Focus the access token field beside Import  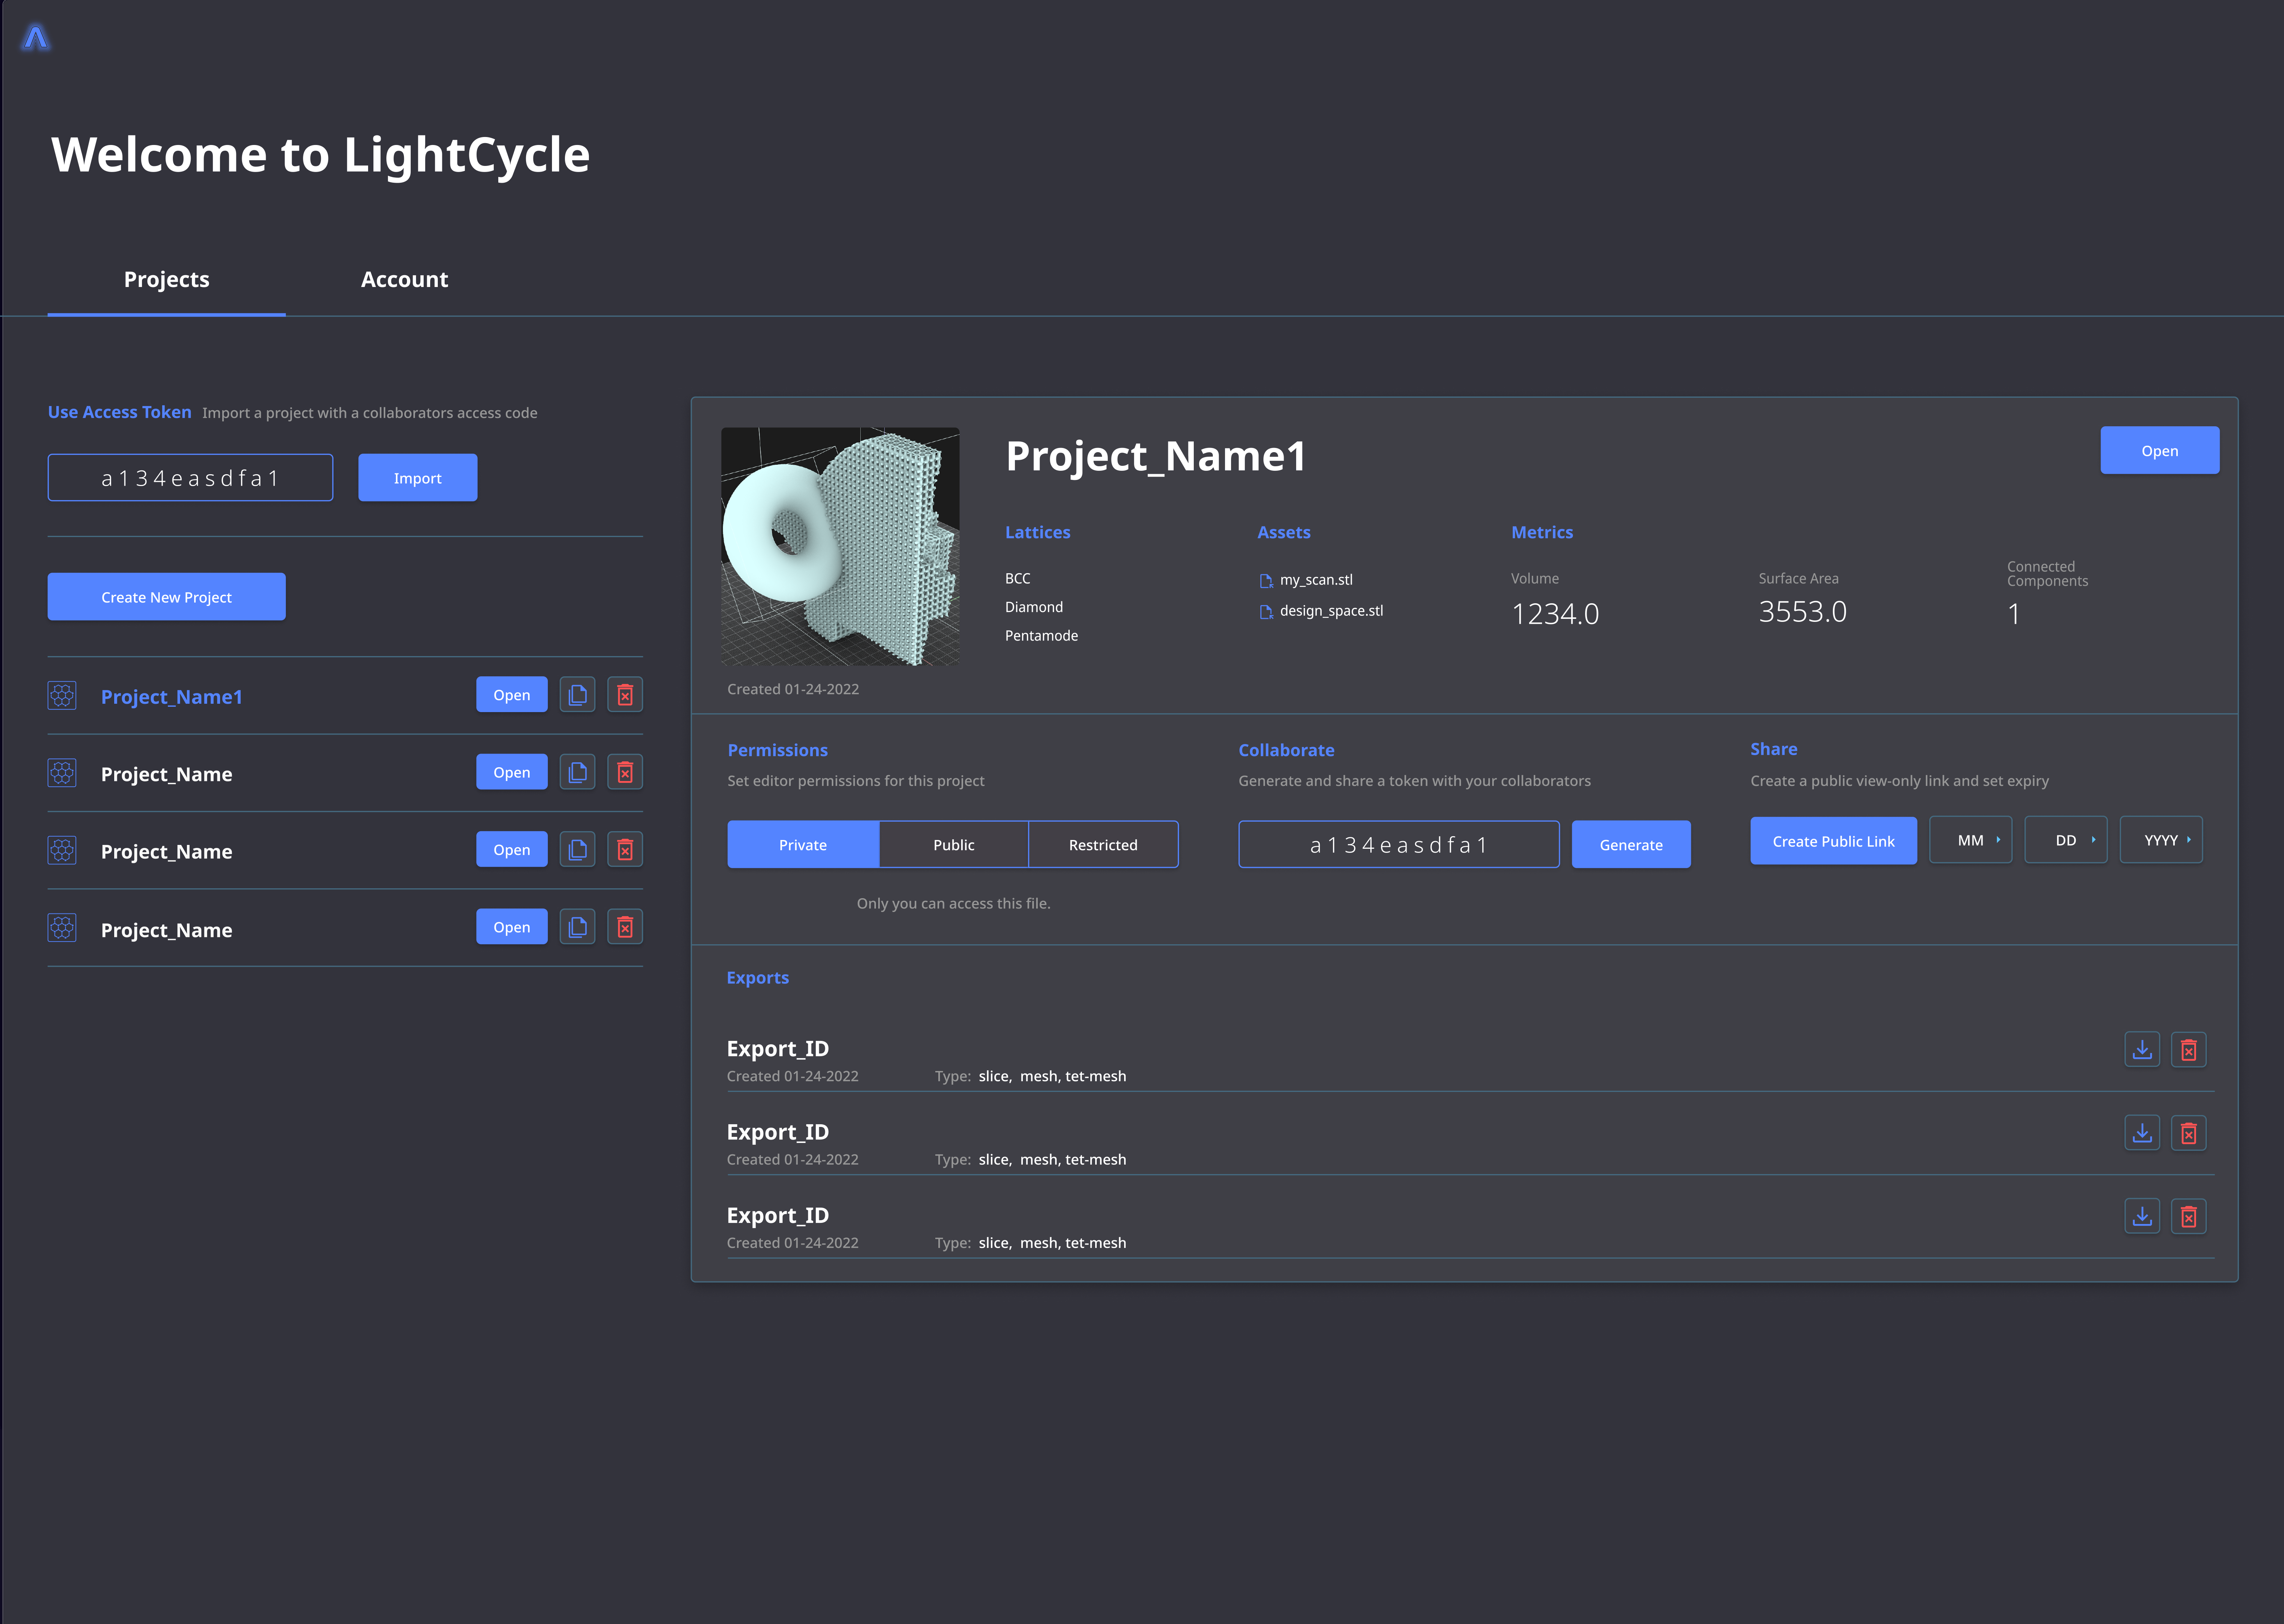[x=190, y=478]
